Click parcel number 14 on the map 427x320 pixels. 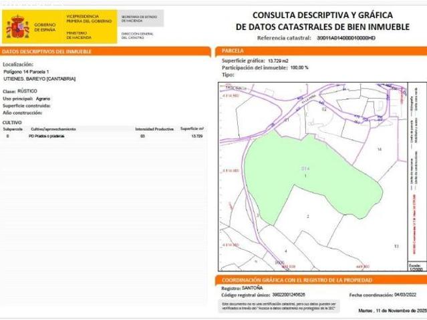point(379,149)
